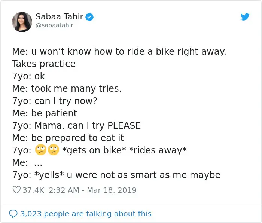This screenshot has height=223, width=262.
Task: Click the second eye-roll emoji
Action: [x=53, y=150]
